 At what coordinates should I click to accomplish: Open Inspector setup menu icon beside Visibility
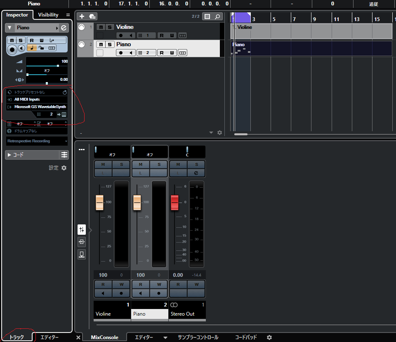(x=68, y=15)
